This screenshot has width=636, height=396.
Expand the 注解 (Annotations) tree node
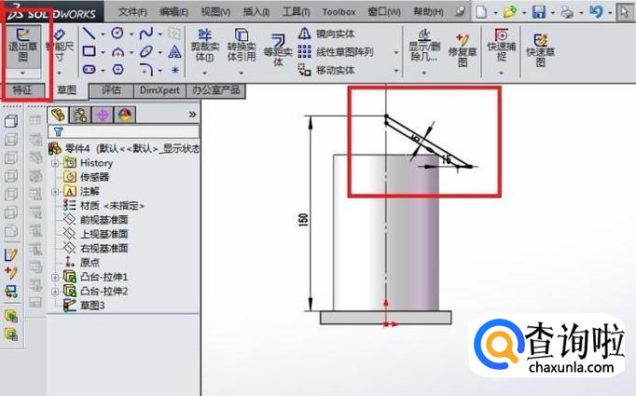pyautogui.click(x=55, y=192)
